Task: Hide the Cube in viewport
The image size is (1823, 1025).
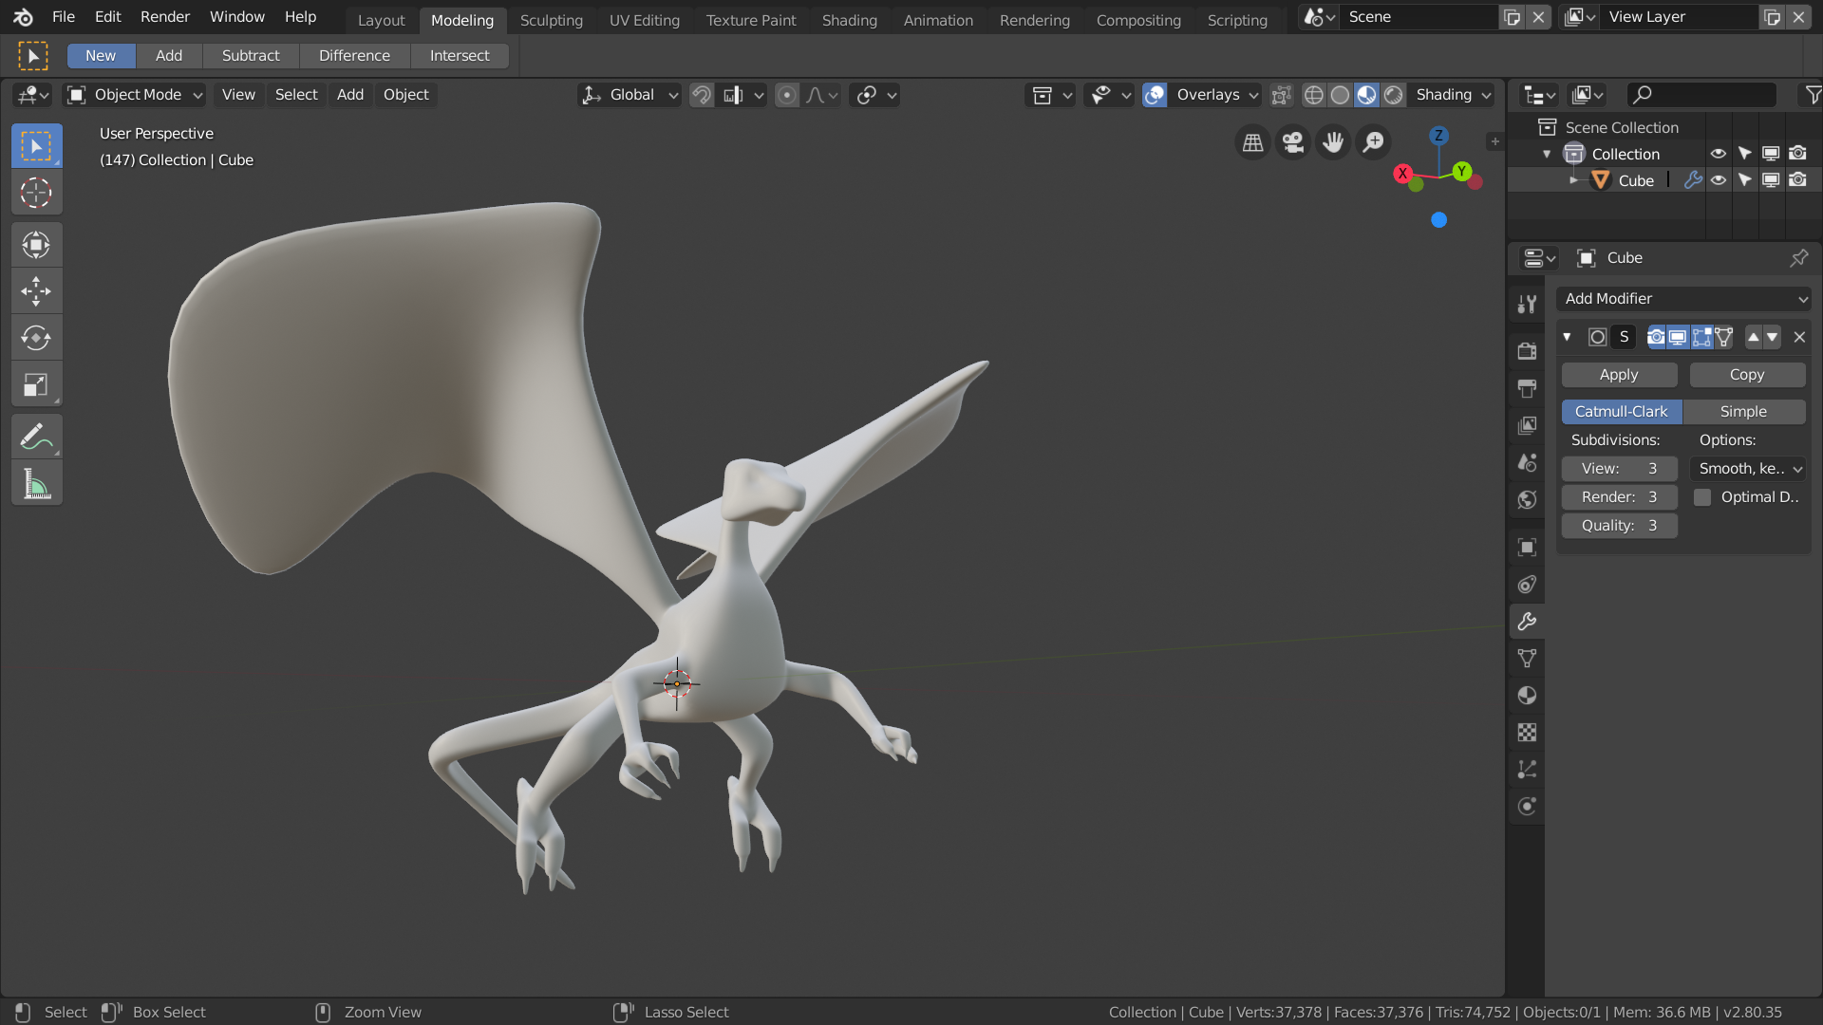Action: click(1719, 180)
